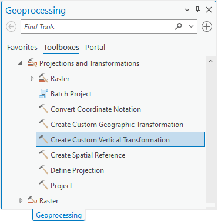Image resolution: width=218 pixels, height=224 pixels.
Task: Expand the bottom Raster toolbox
Action: tap(21, 200)
